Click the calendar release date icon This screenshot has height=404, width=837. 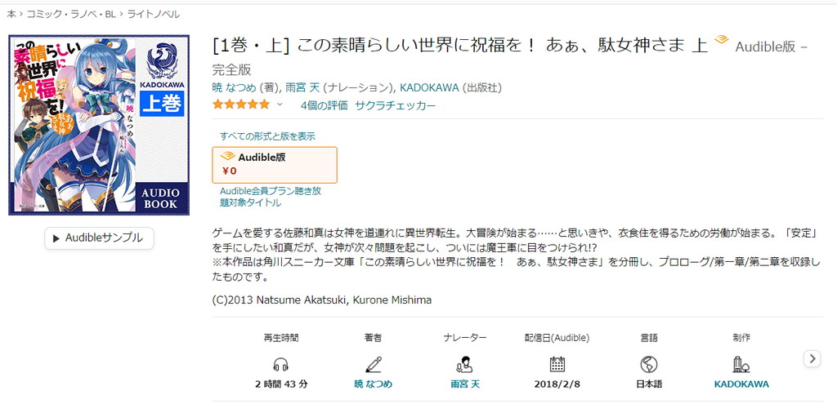(557, 364)
